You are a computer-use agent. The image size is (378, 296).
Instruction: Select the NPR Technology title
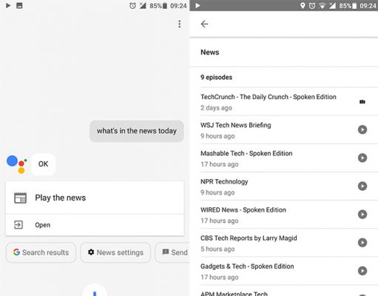[224, 181]
